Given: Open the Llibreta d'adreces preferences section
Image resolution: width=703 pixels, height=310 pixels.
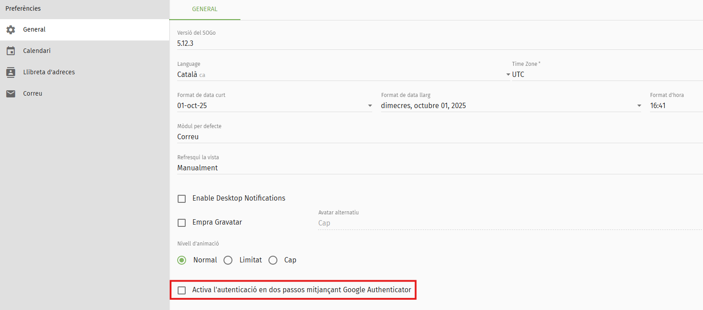Looking at the screenshot, I should coord(49,72).
